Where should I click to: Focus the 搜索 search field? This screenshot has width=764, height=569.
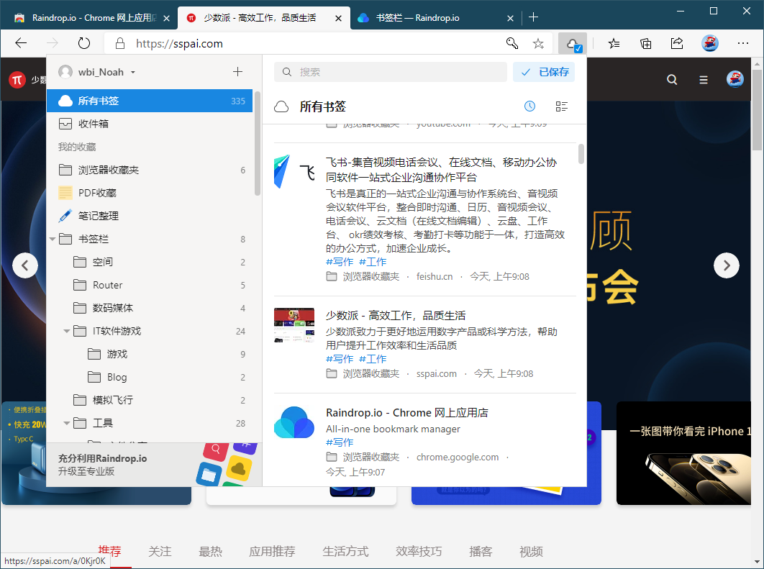(391, 72)
